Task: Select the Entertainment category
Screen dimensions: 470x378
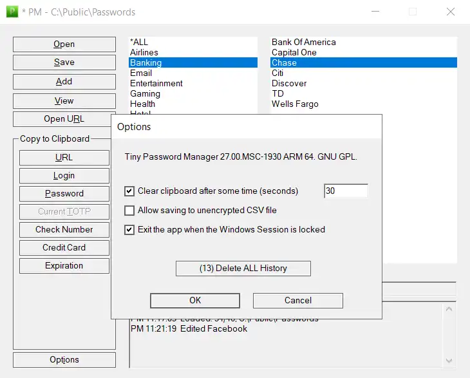Action: click(193, 83)
